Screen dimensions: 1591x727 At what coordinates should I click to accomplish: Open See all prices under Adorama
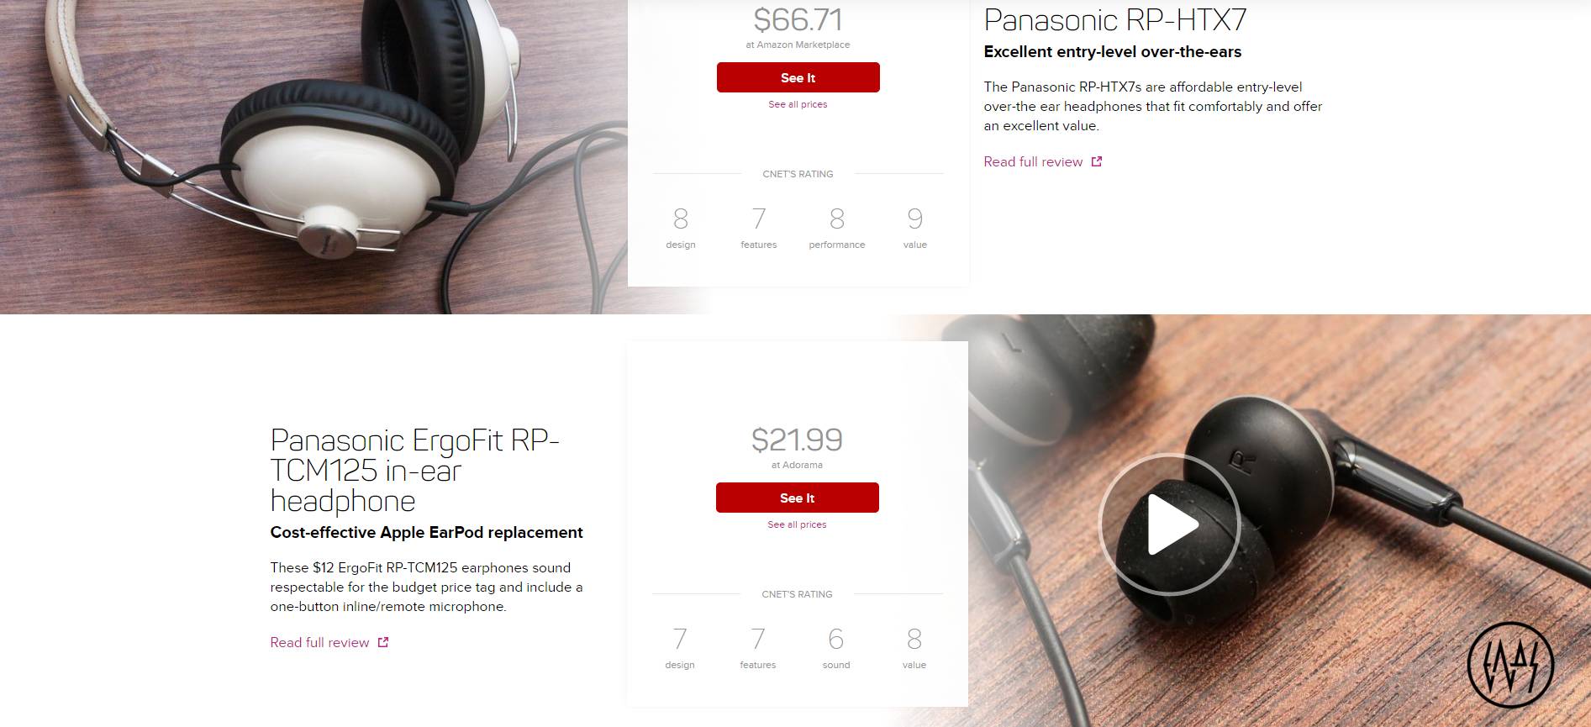click(797, 524)
